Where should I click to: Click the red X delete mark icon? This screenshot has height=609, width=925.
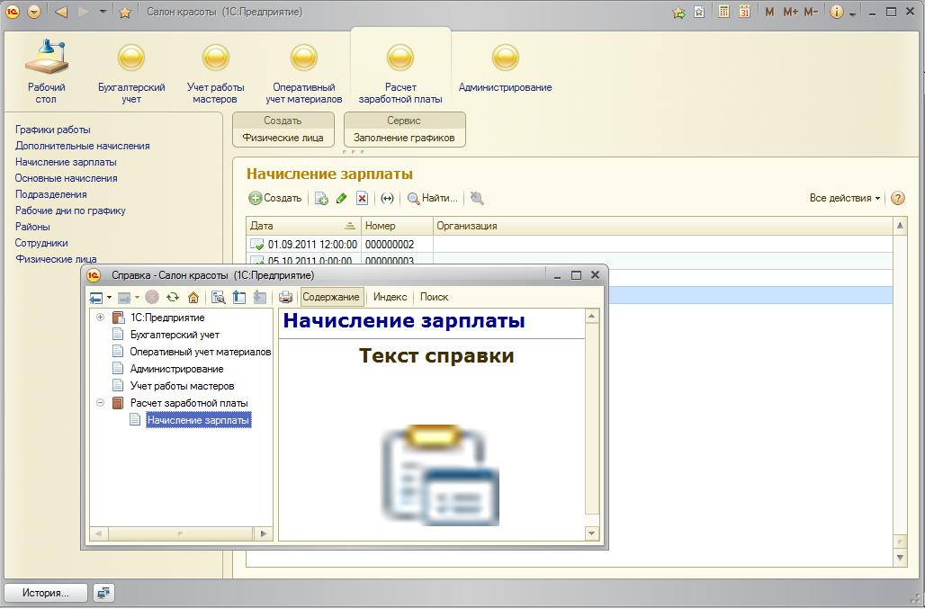362,199
